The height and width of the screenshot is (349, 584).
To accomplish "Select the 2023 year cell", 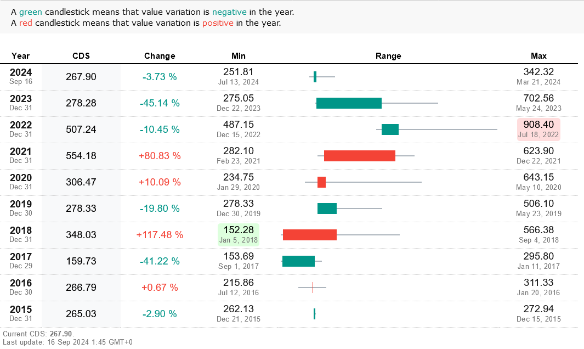I will click(21, 103).
